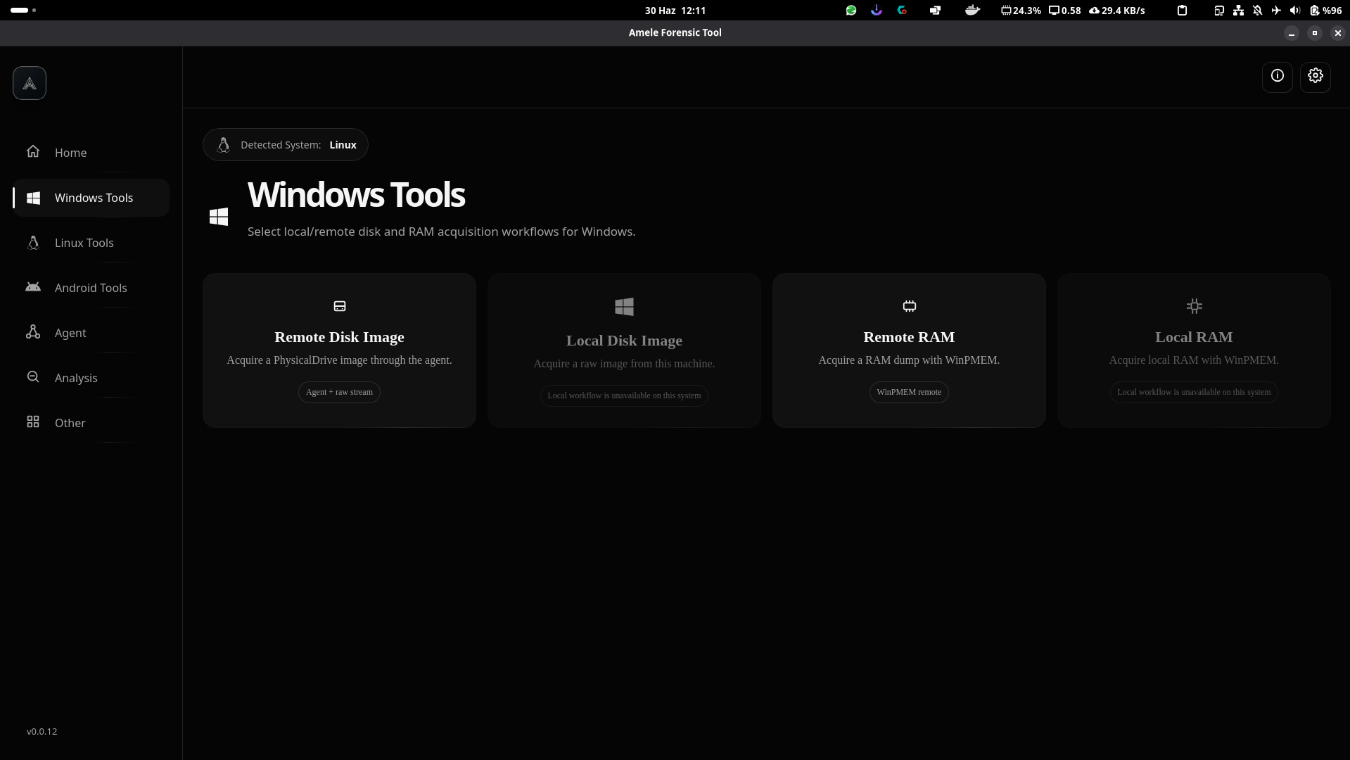The height and width of the screenshot is (760, 1350).
Task: Click the 'Agent + raw stream' chip
Action: 339,392
